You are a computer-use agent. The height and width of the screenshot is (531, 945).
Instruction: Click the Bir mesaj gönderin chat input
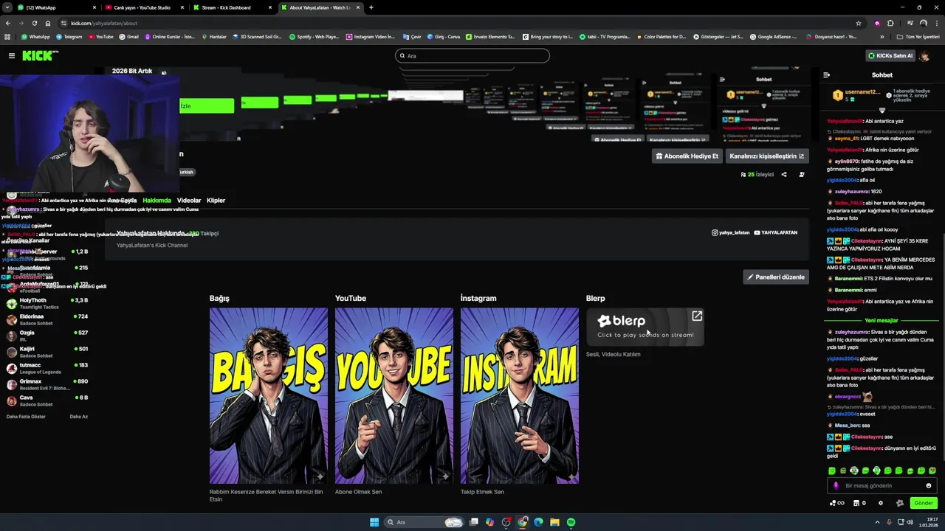tap(882, 485)
